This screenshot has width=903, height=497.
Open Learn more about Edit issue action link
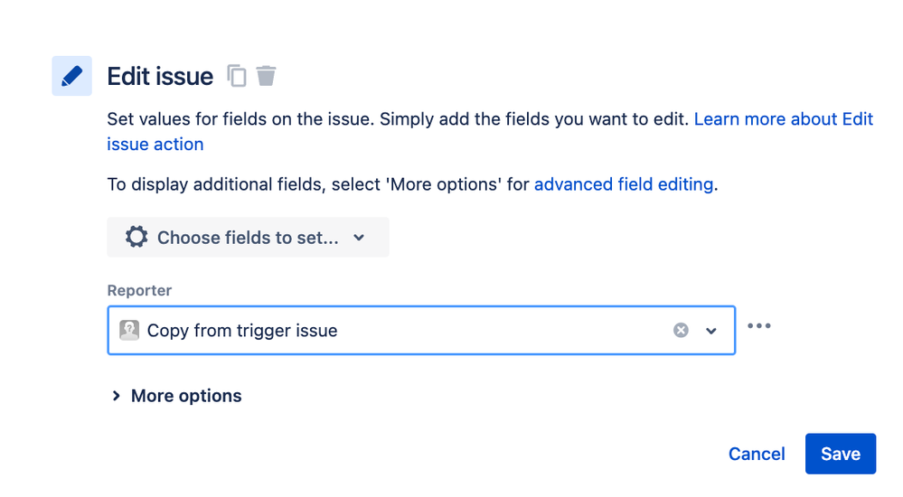click(783, 118)
